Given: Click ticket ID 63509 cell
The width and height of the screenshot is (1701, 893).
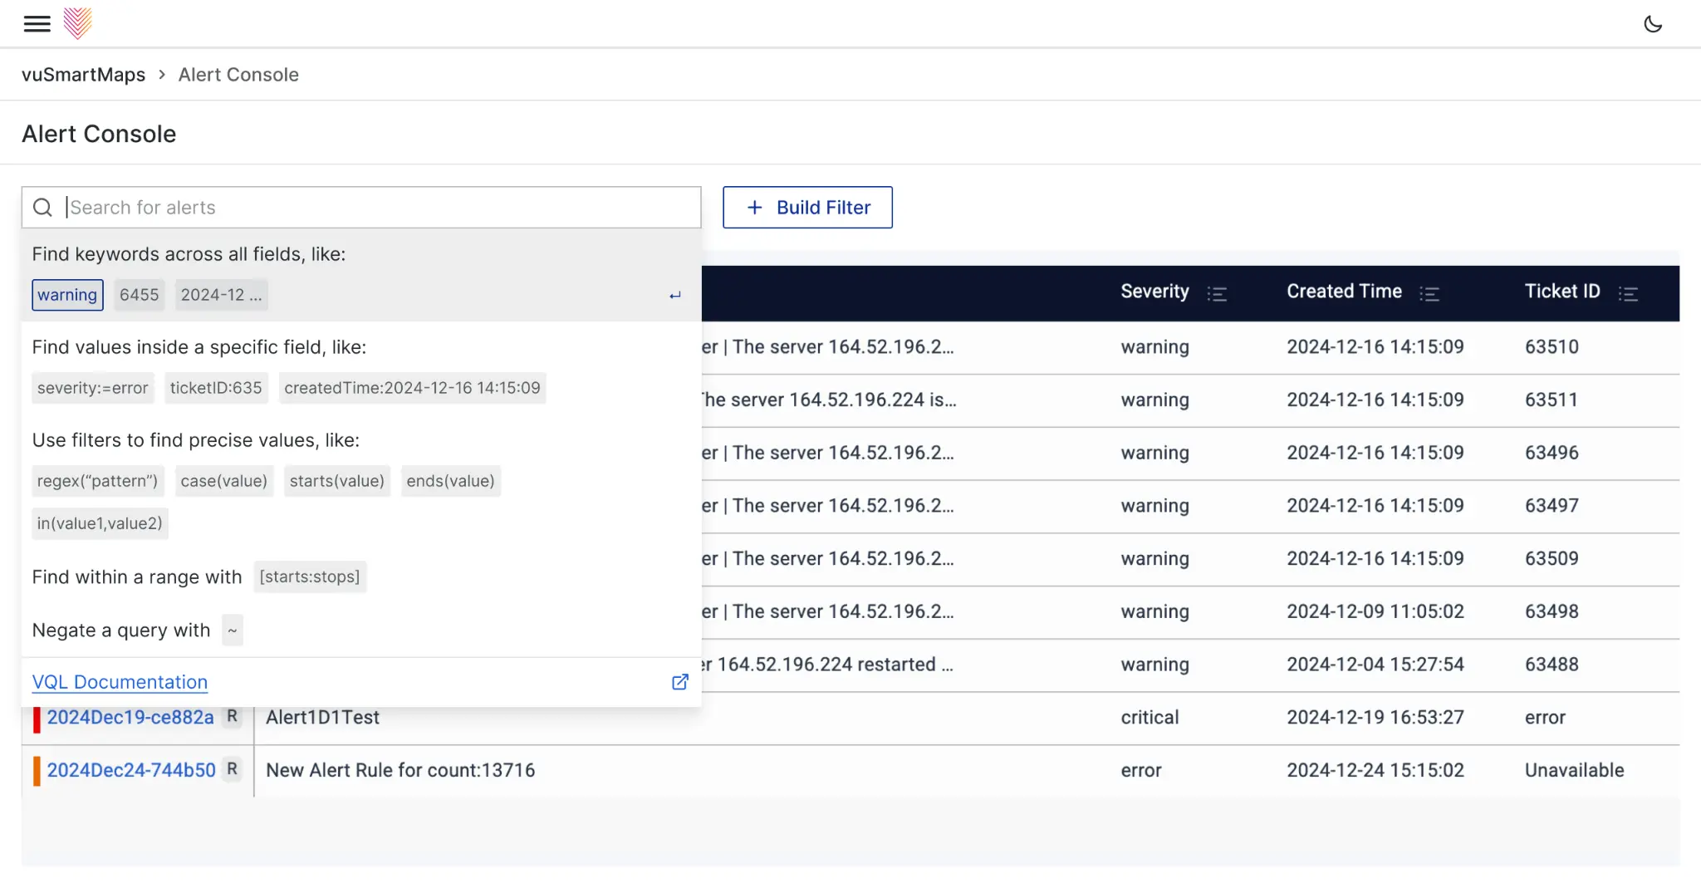Looking at the screenshot, I should point(1551,559).
